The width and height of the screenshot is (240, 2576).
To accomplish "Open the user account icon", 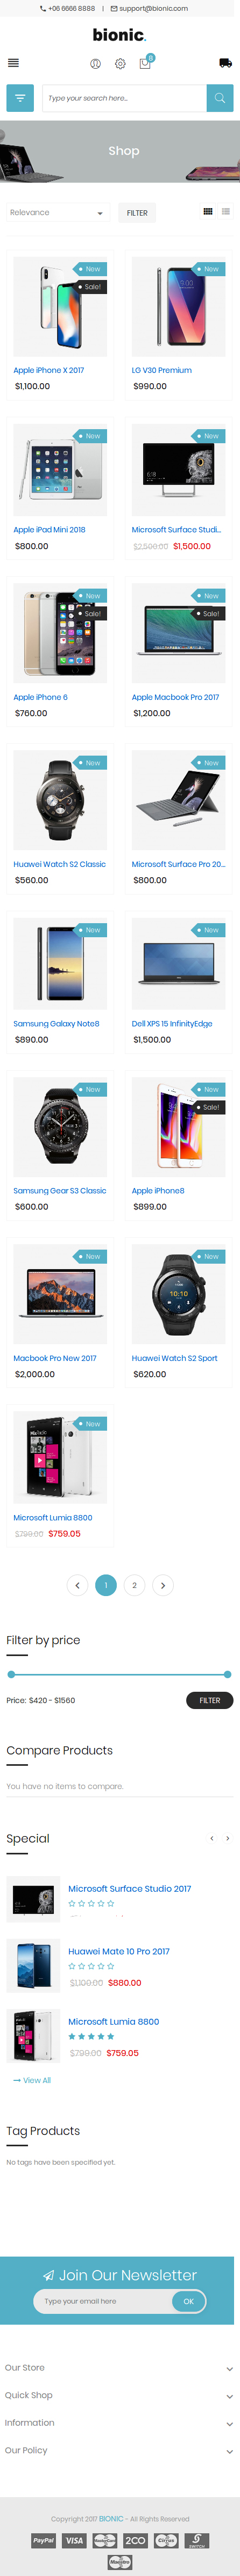I will click(x=96, y=64).
